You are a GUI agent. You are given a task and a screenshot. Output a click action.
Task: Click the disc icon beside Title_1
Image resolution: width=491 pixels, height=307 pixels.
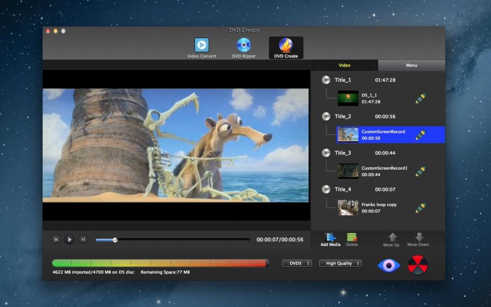pyautogui.click(x=326, y=80)
